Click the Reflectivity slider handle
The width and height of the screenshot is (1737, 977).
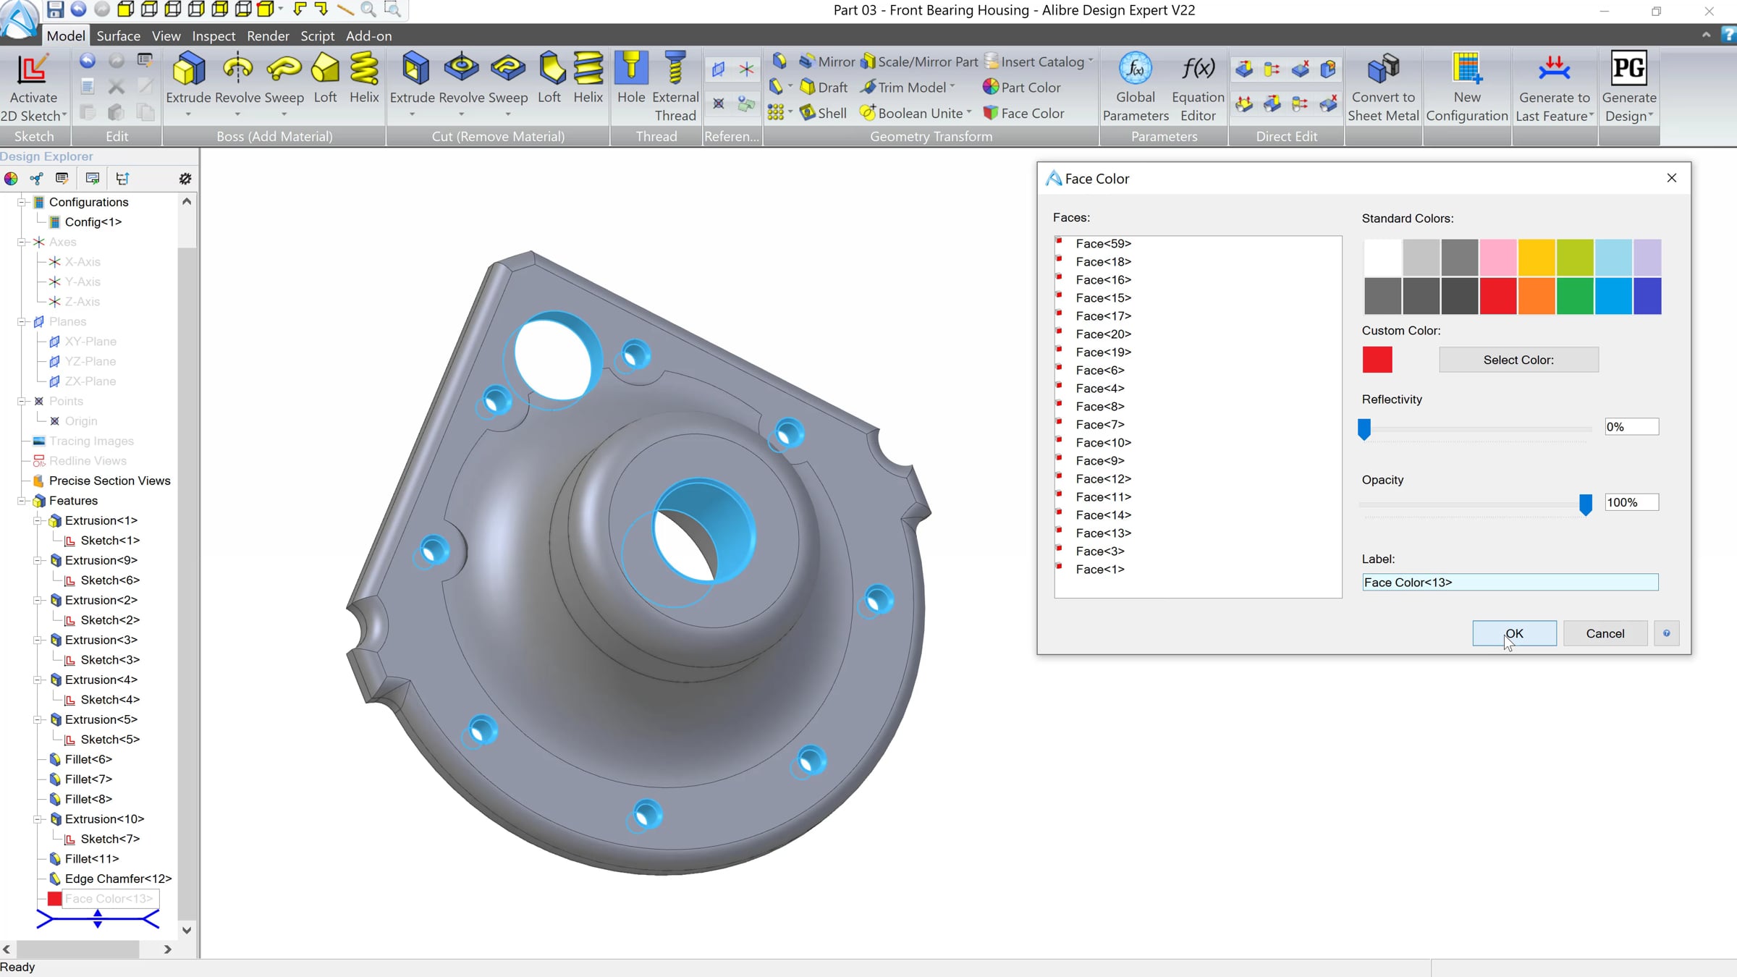click(1364, 429)
